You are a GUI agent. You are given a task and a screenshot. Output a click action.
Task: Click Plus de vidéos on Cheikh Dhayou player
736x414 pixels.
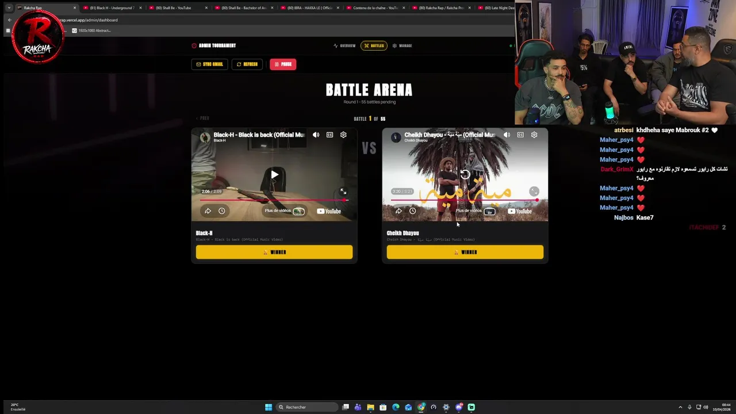pyautogui.click(x=475, y=211)
